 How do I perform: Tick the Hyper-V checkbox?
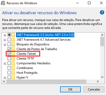tap(9, 77)
